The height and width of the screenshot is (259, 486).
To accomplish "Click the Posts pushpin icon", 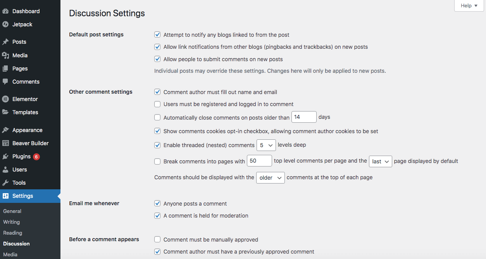I will pos(5,42).
